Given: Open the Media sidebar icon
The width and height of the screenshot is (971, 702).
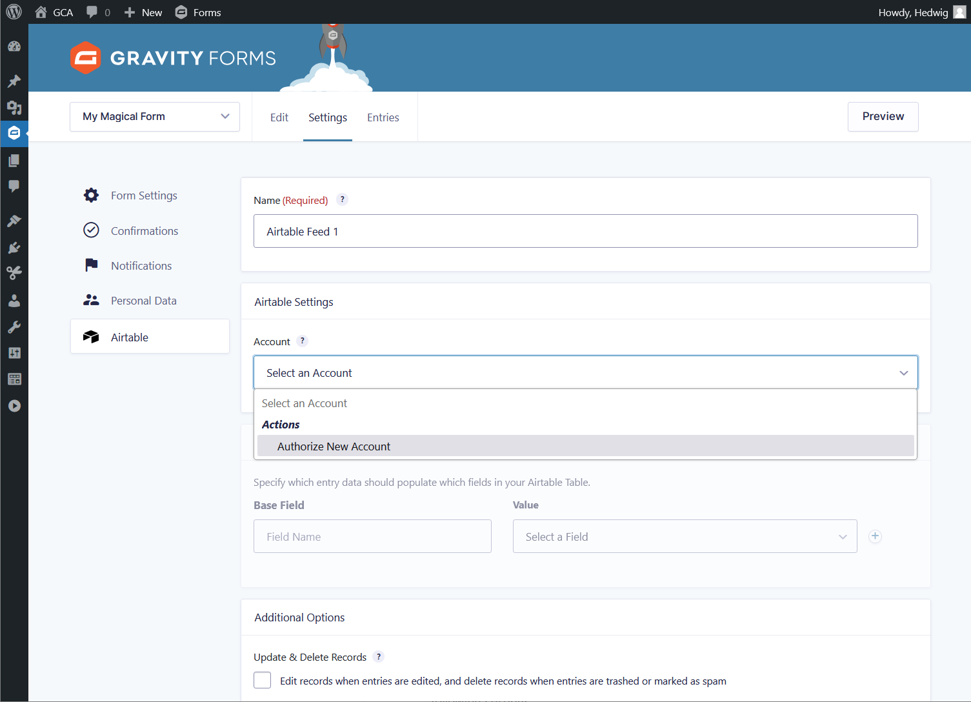Looking at the screenshot, I should pos(14,107).
